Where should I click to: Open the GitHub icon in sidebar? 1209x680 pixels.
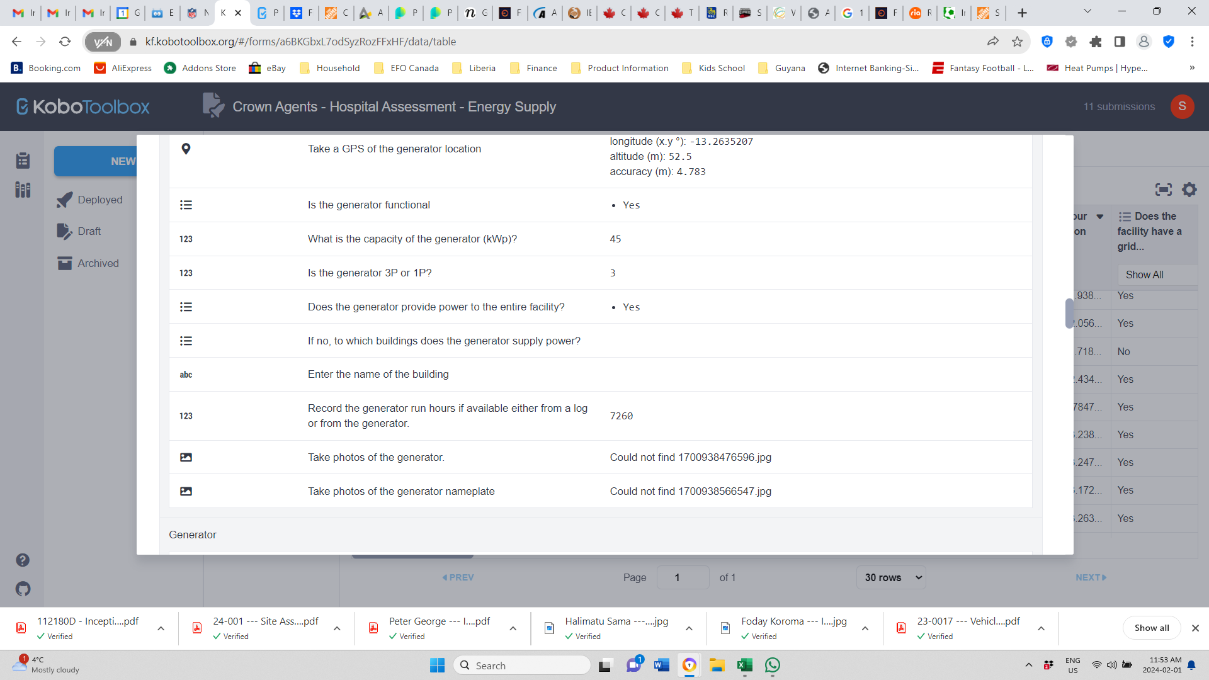[x=23, y=589]
